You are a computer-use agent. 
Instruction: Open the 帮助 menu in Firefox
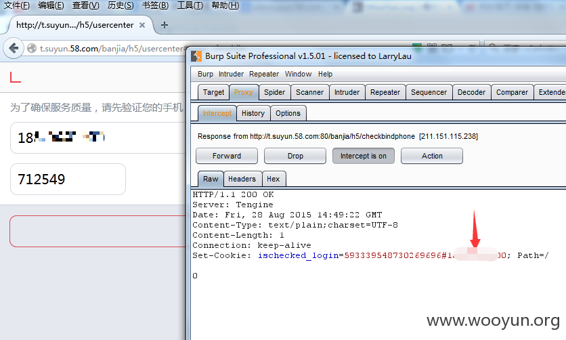[225, 5]
